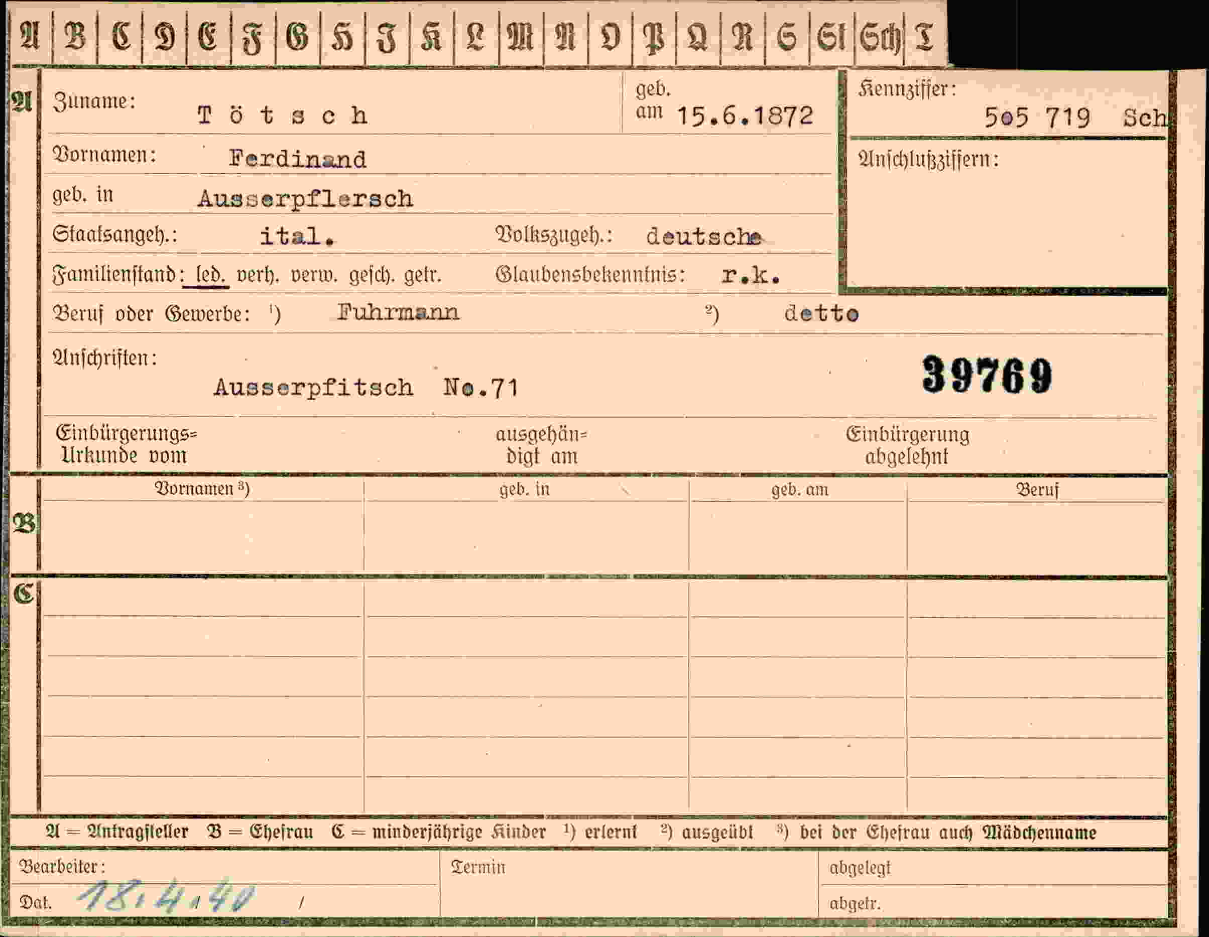Click the 'verh.' marital status option
1209x937 pixels.
258,275
